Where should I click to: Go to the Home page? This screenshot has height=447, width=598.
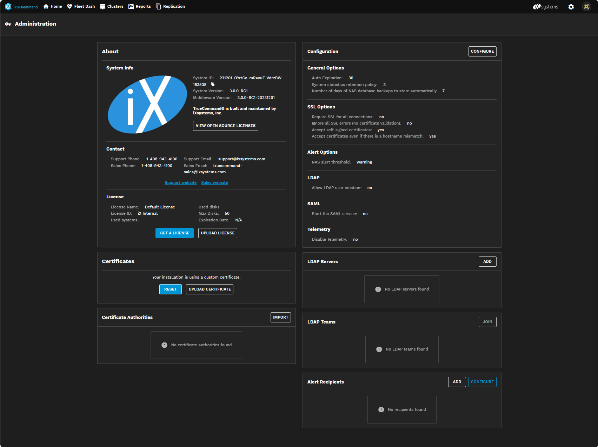(x=53, y=7)
